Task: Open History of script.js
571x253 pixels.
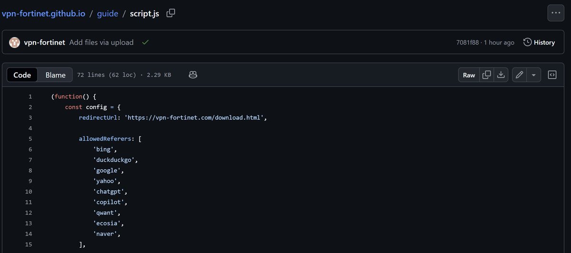Action: [539, 42]
